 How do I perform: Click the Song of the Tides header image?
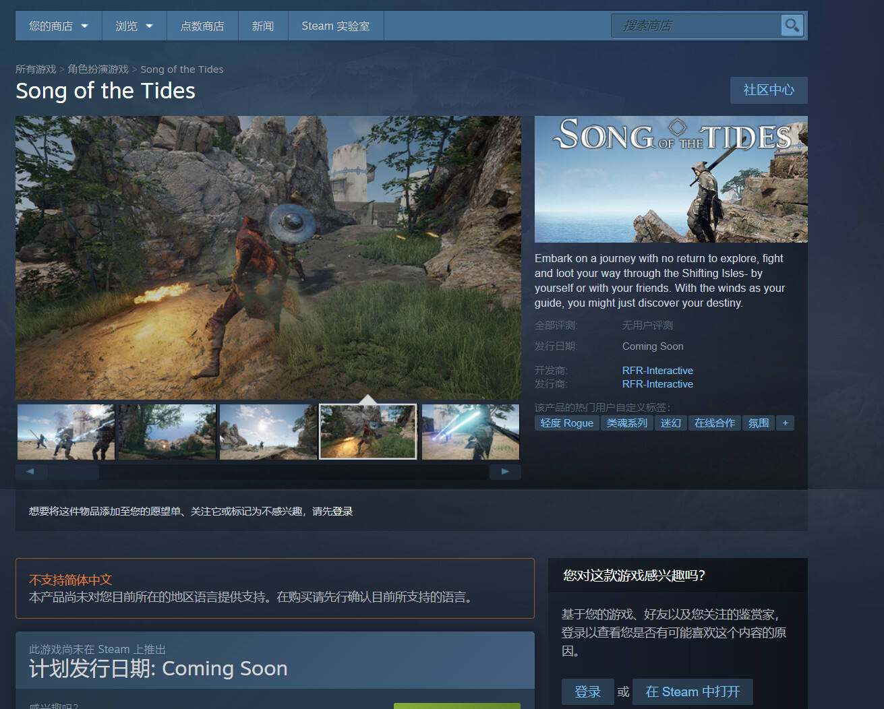click(671, 179)
